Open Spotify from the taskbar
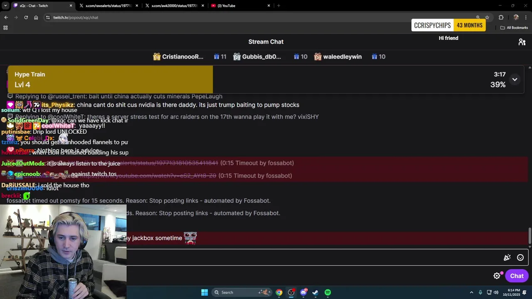Image resolution: width=532 pixels, height=299 pixels. (328, 292)
